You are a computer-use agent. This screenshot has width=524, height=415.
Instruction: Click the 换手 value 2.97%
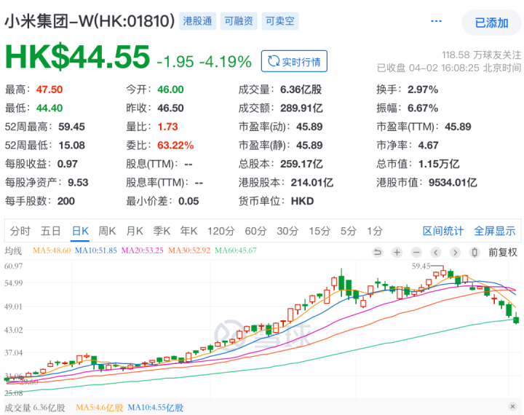point(423,90)
